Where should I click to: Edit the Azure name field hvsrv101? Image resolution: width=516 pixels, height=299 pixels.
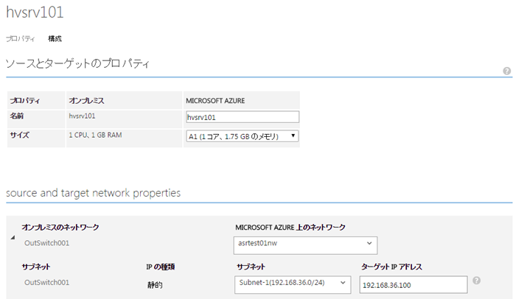[243, 117]
